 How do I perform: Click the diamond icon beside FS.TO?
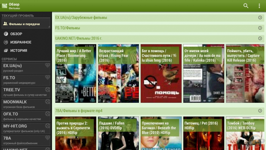tap(47, 77)
